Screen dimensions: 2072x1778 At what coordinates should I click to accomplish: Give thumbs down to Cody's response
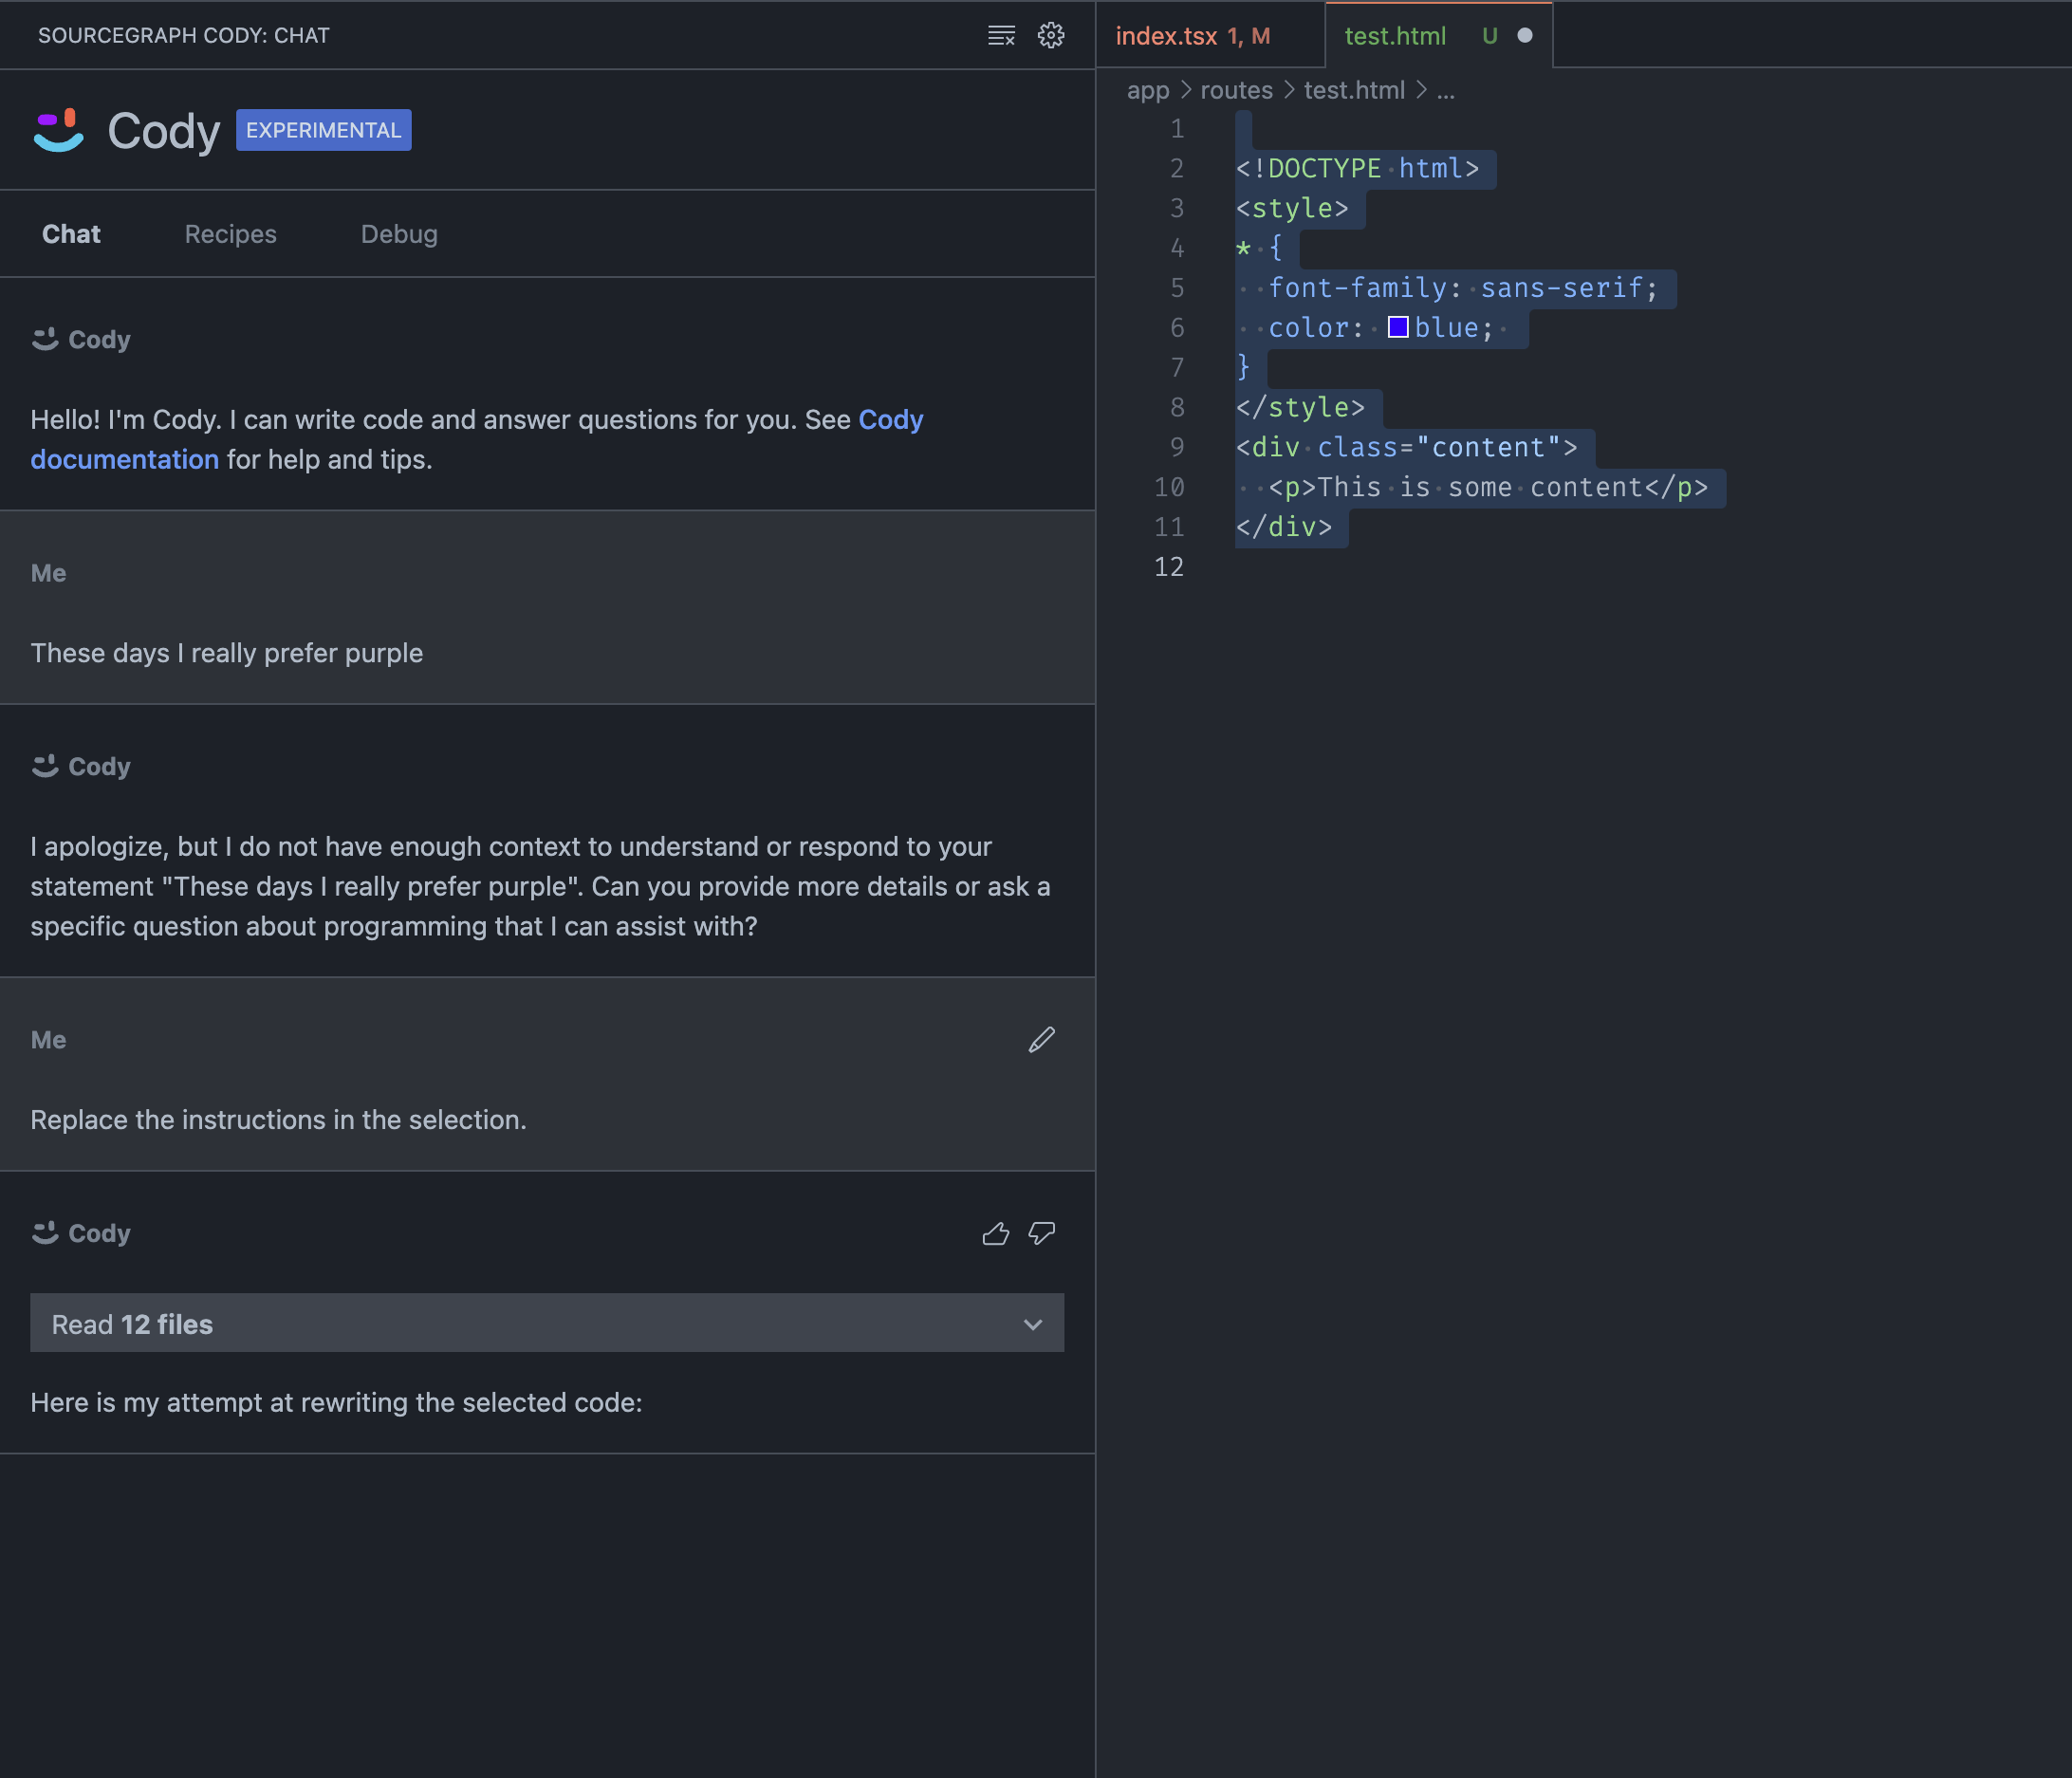point(1041,1234)
